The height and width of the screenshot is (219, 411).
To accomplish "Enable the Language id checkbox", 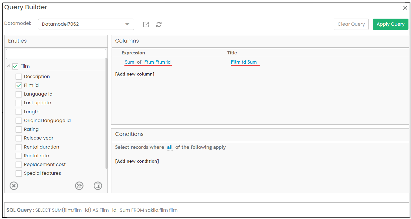I will [19, 94].
